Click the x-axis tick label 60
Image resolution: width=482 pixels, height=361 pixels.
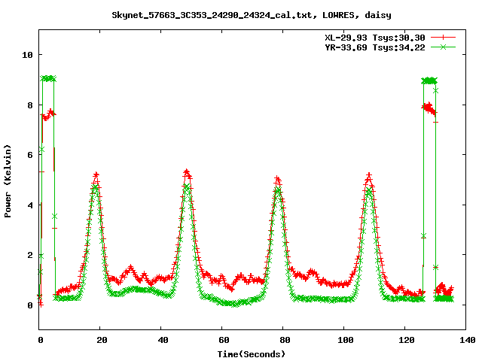[x=224, y=340]
